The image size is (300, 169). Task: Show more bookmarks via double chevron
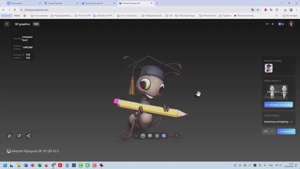(277, 15)
